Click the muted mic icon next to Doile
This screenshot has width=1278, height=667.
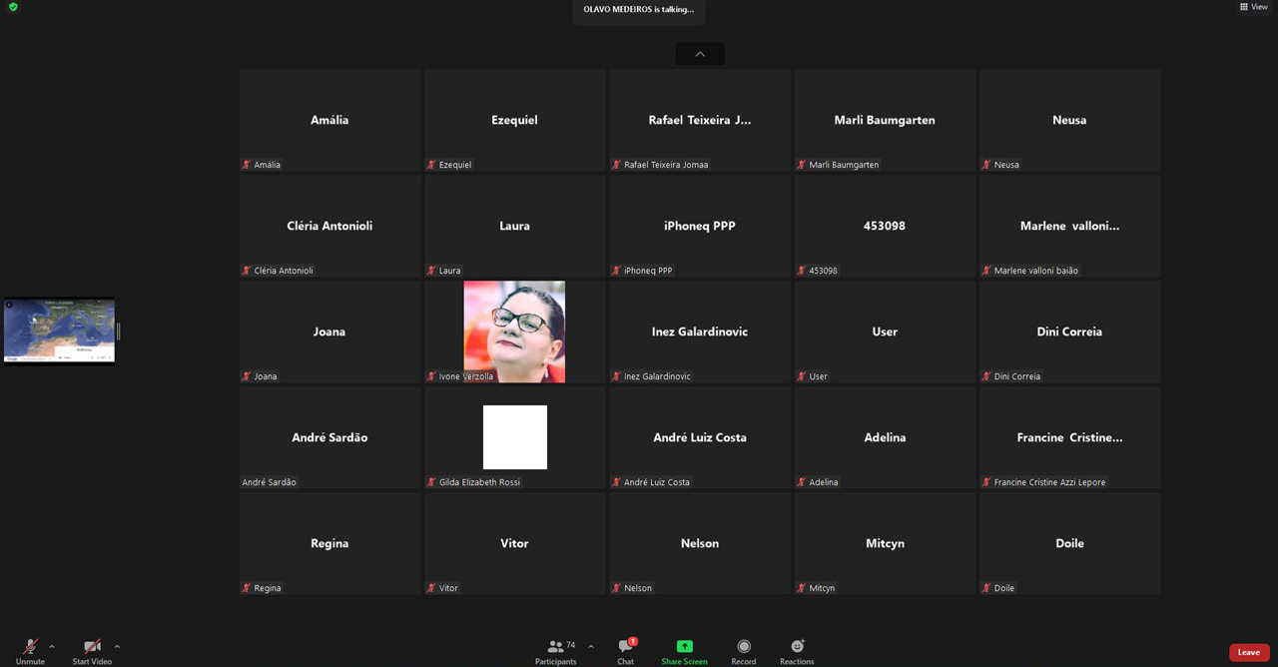click(986, 588)
